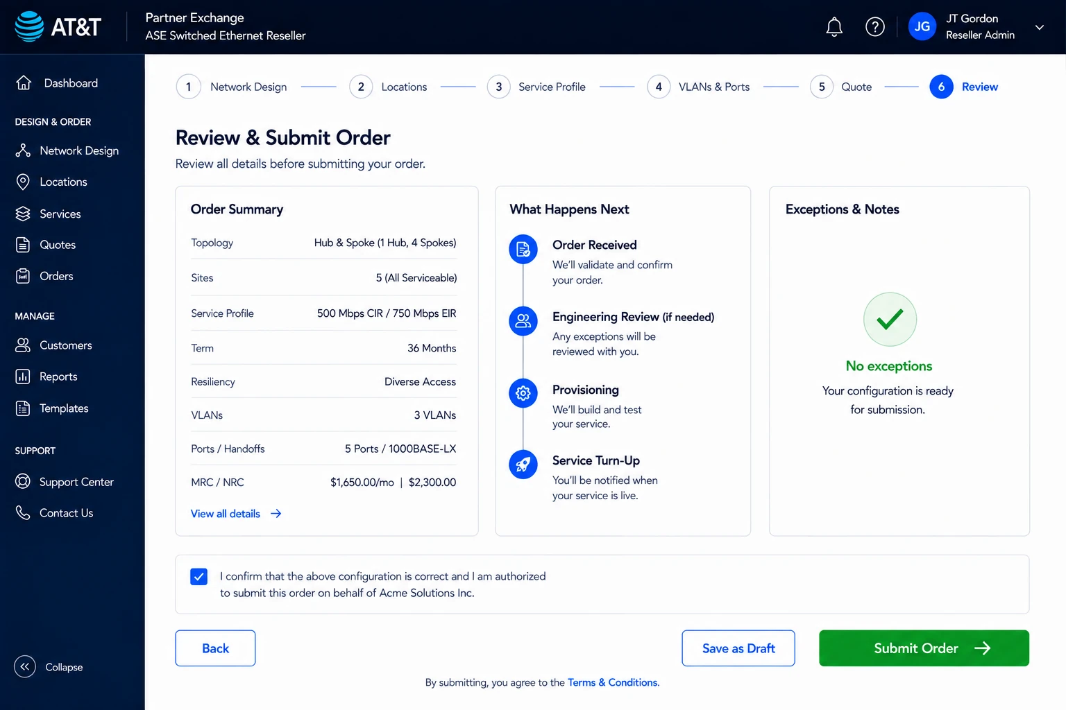Click the Reports chart icon

(23, 376)
